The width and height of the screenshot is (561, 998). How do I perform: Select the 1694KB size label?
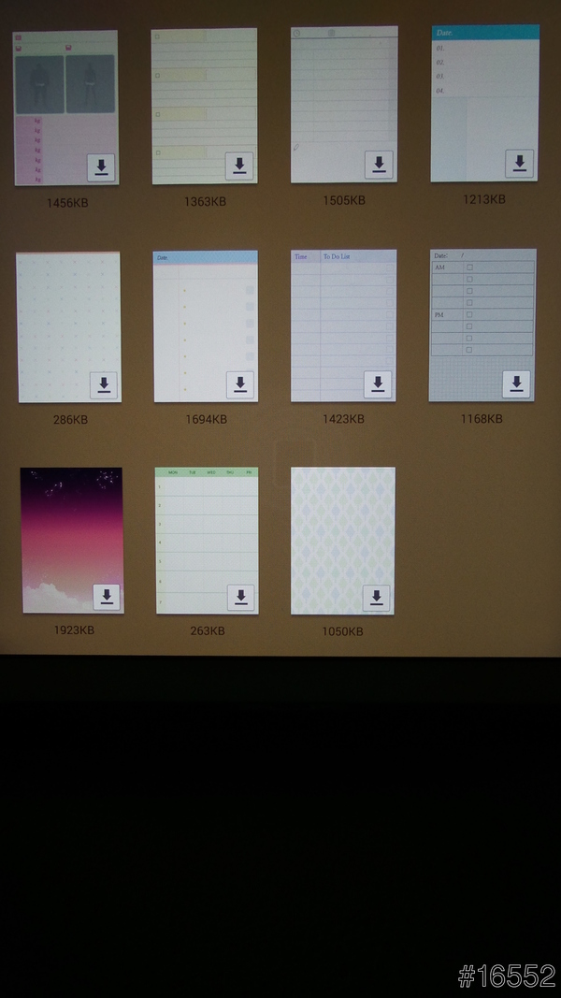point(206,419)
